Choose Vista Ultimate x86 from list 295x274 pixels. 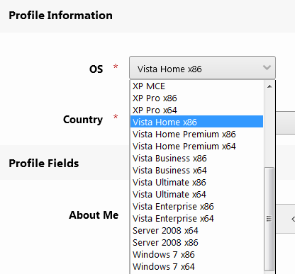point(196,182)
